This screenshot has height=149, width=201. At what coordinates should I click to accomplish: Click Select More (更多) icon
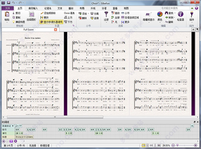pos(123,22)
